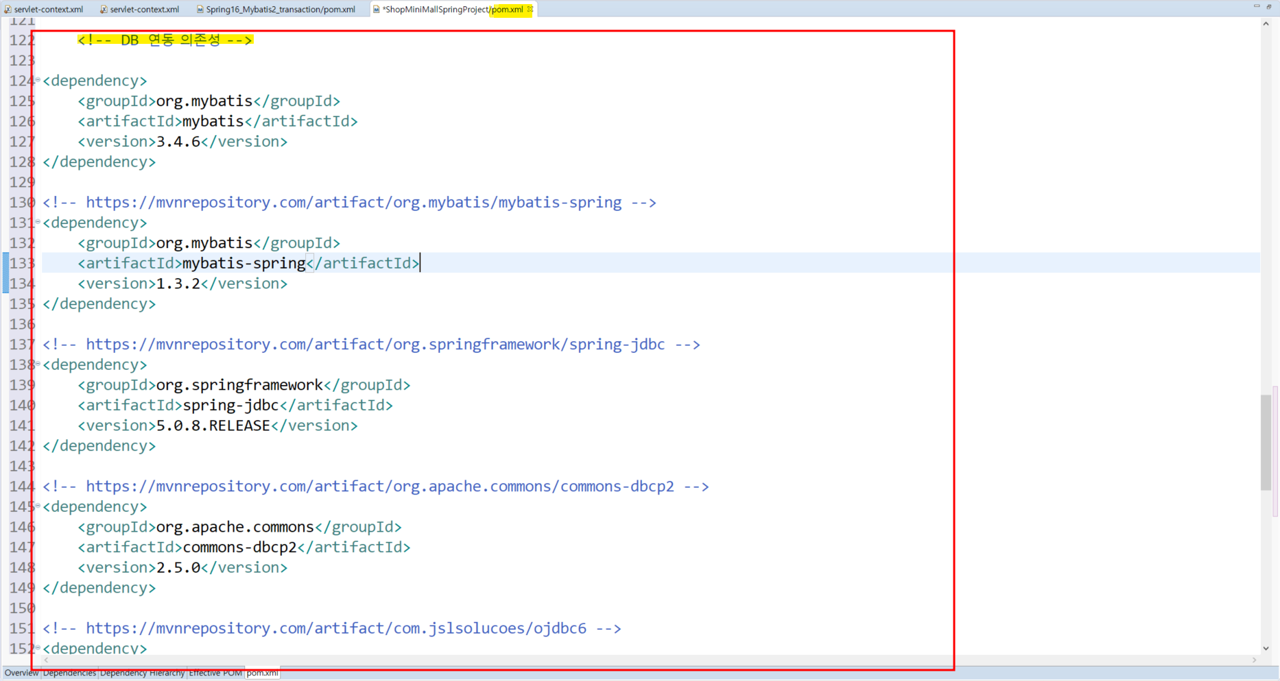Collapse the dependency fold at line 152
The image size is (1280, 681).
point(38,647)
